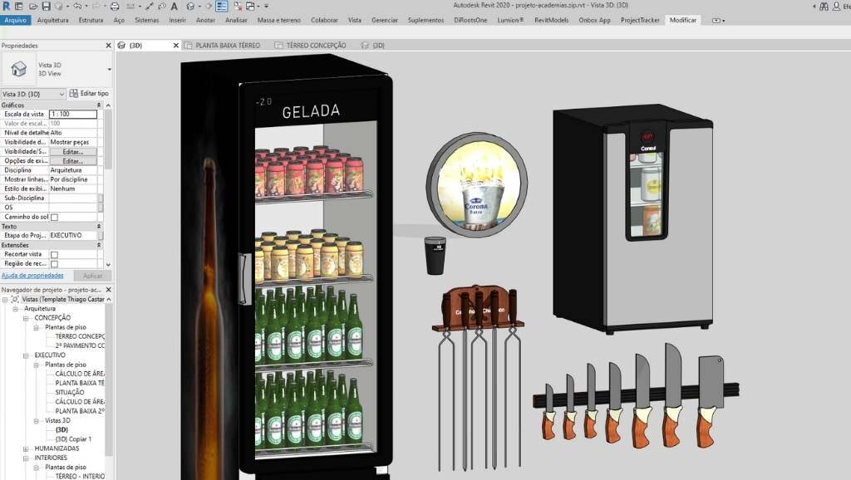Expand the HUMANIZADAS tree node
Viewport: 851px width, 480px height.
coord(27,448)
